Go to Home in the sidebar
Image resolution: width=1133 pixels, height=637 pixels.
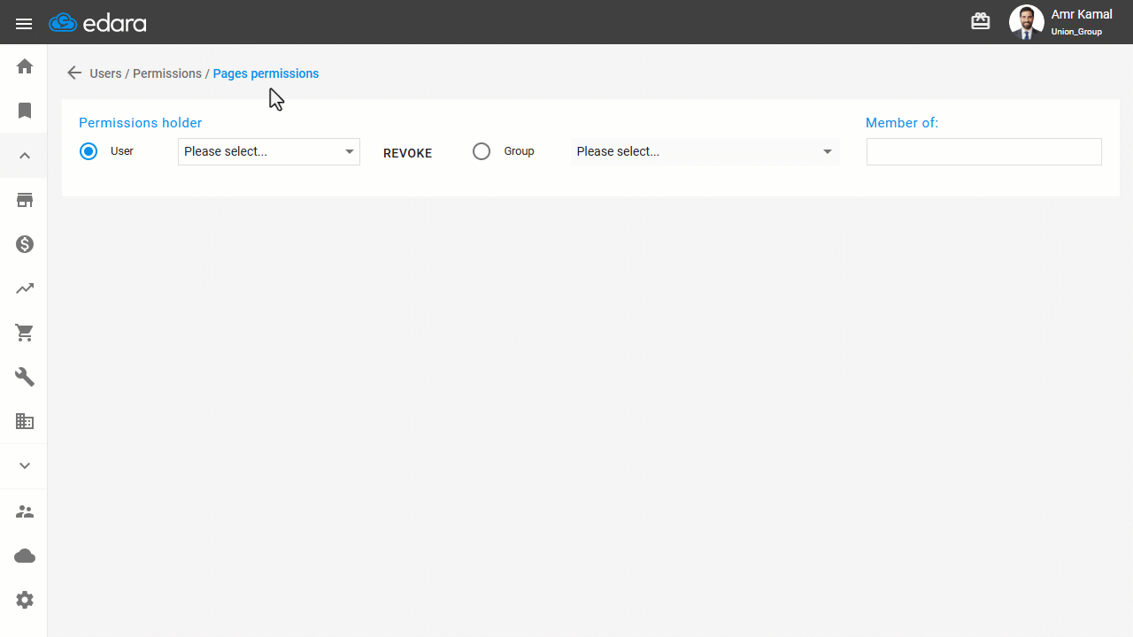25,66
